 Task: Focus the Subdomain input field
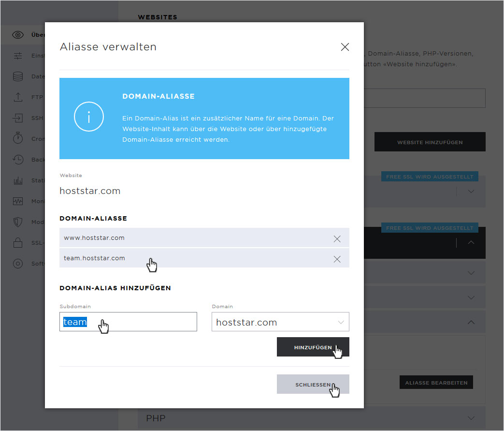click(x=128, y=322)
